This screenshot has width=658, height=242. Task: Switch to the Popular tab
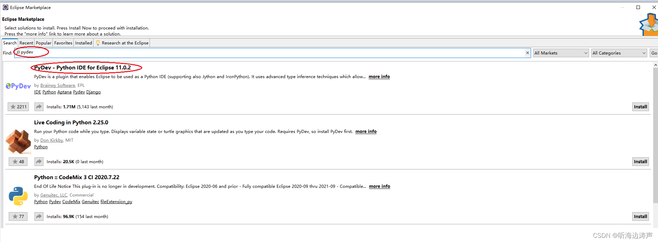pyautogui.click(x=43, y=43)
